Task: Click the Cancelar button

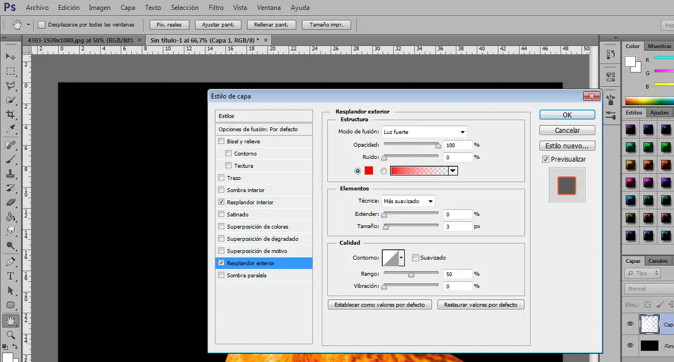Action: (x=567, y=130)
